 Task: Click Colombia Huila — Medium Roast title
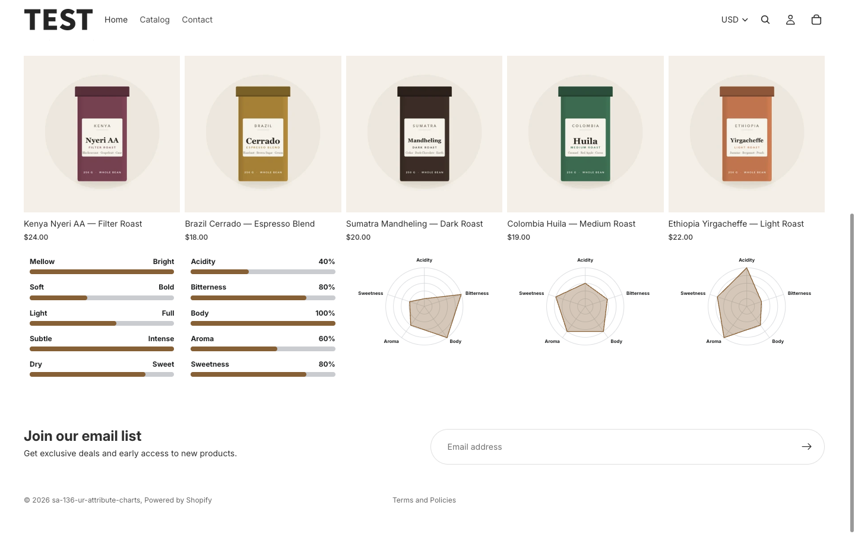(571, 224)
